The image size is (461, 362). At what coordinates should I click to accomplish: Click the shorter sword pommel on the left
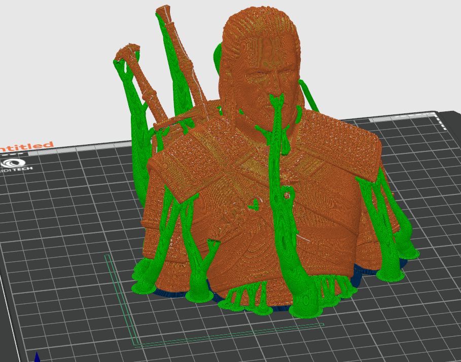click(128, 52)
